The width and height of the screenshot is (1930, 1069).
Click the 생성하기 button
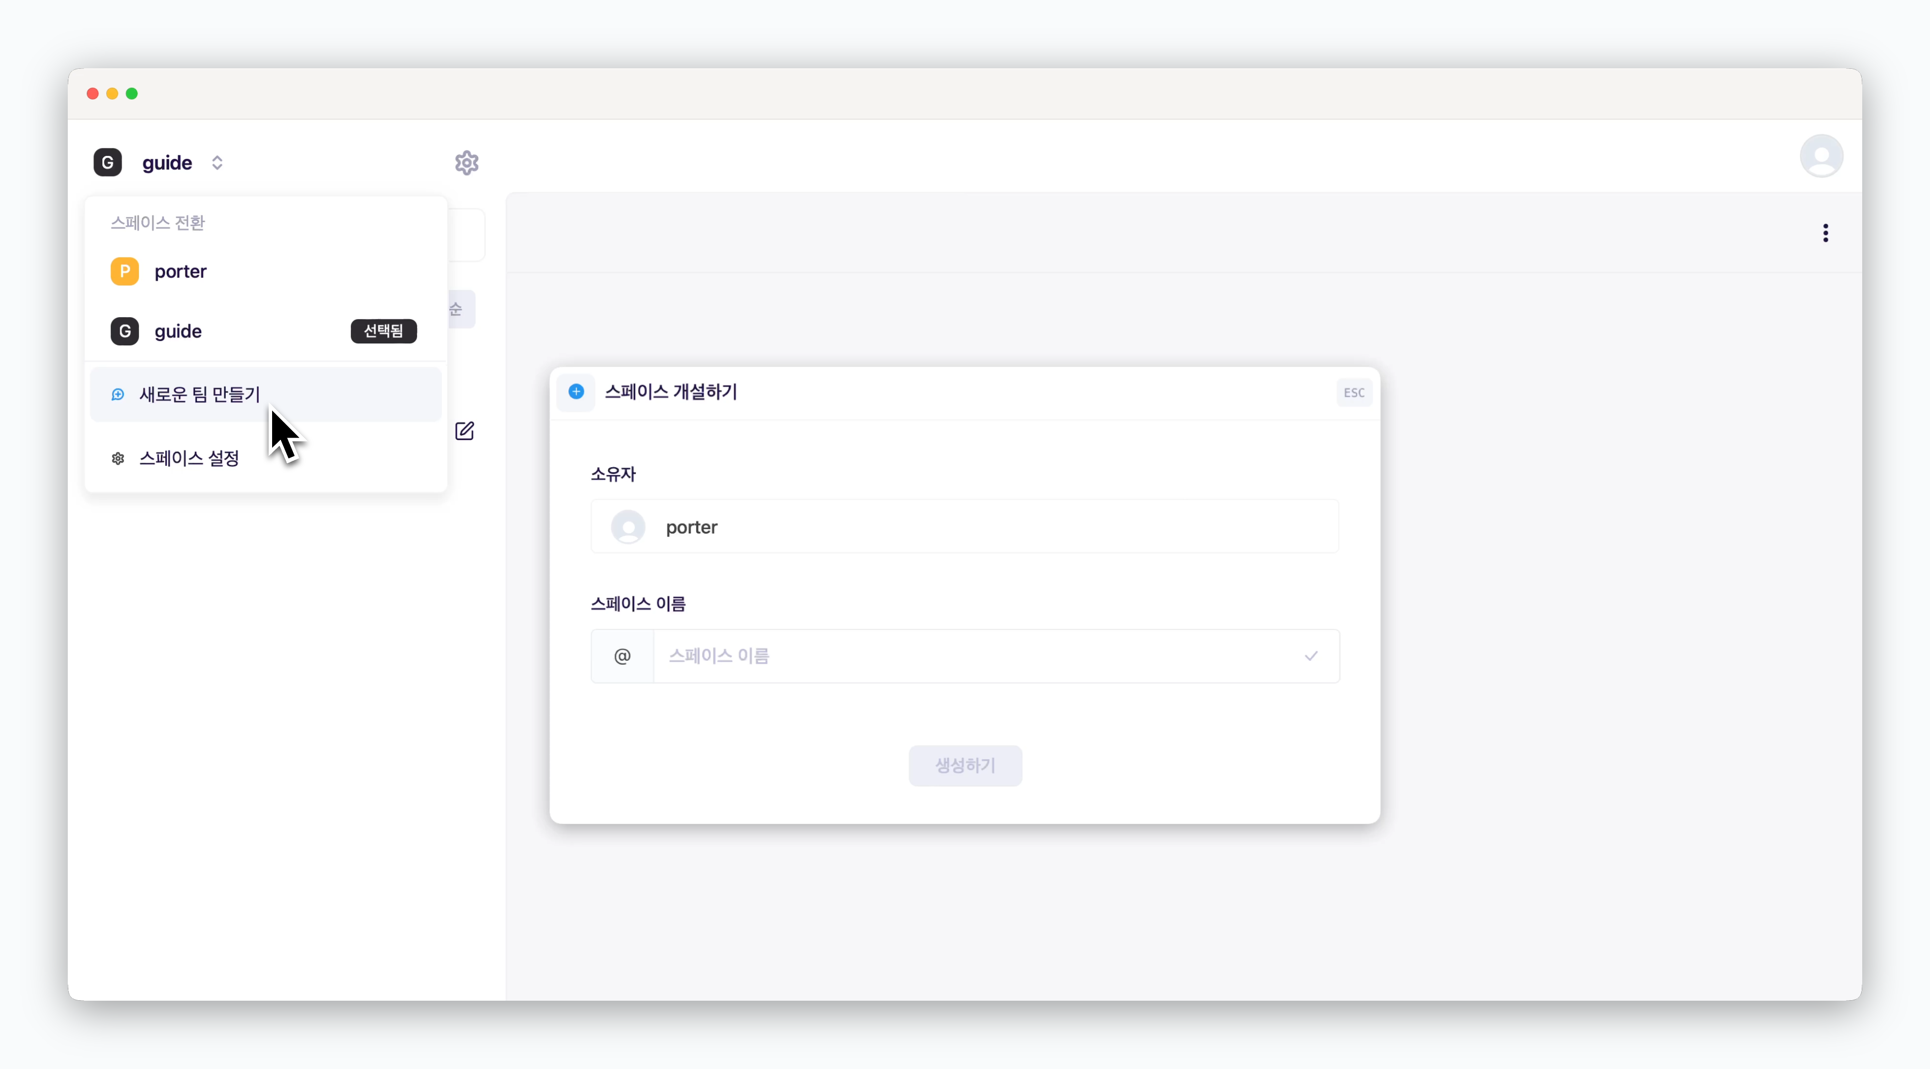[965, 766]
